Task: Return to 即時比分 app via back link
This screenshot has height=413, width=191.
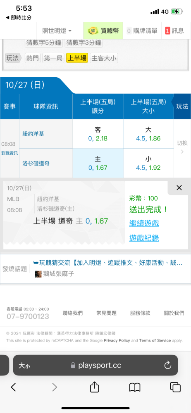Action: pyautogui.click(x=19, y=18)
